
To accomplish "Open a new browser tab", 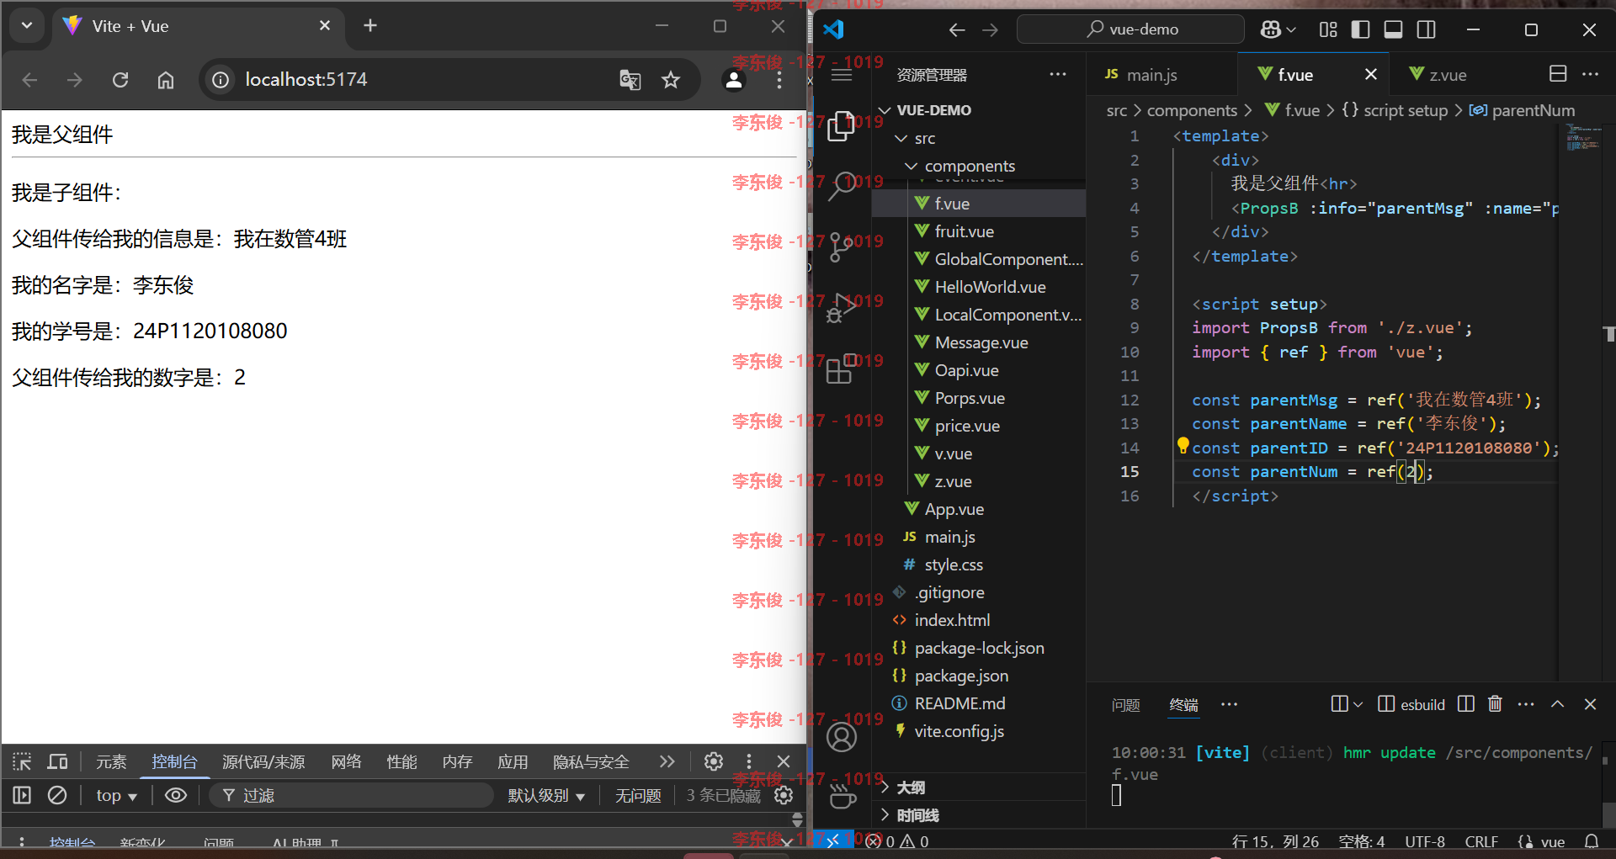I will point(370,26).
